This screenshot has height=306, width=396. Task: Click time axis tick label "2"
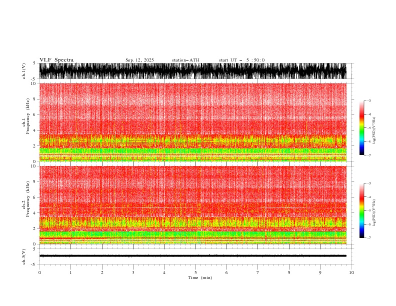tap(102, 272)
